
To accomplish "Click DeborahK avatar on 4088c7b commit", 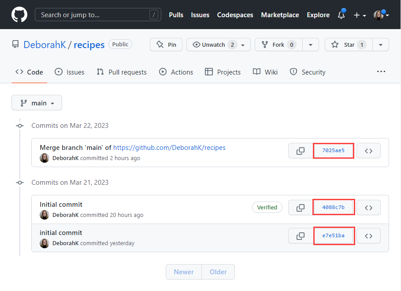I will pyautogui.click(x=44, y=215).
